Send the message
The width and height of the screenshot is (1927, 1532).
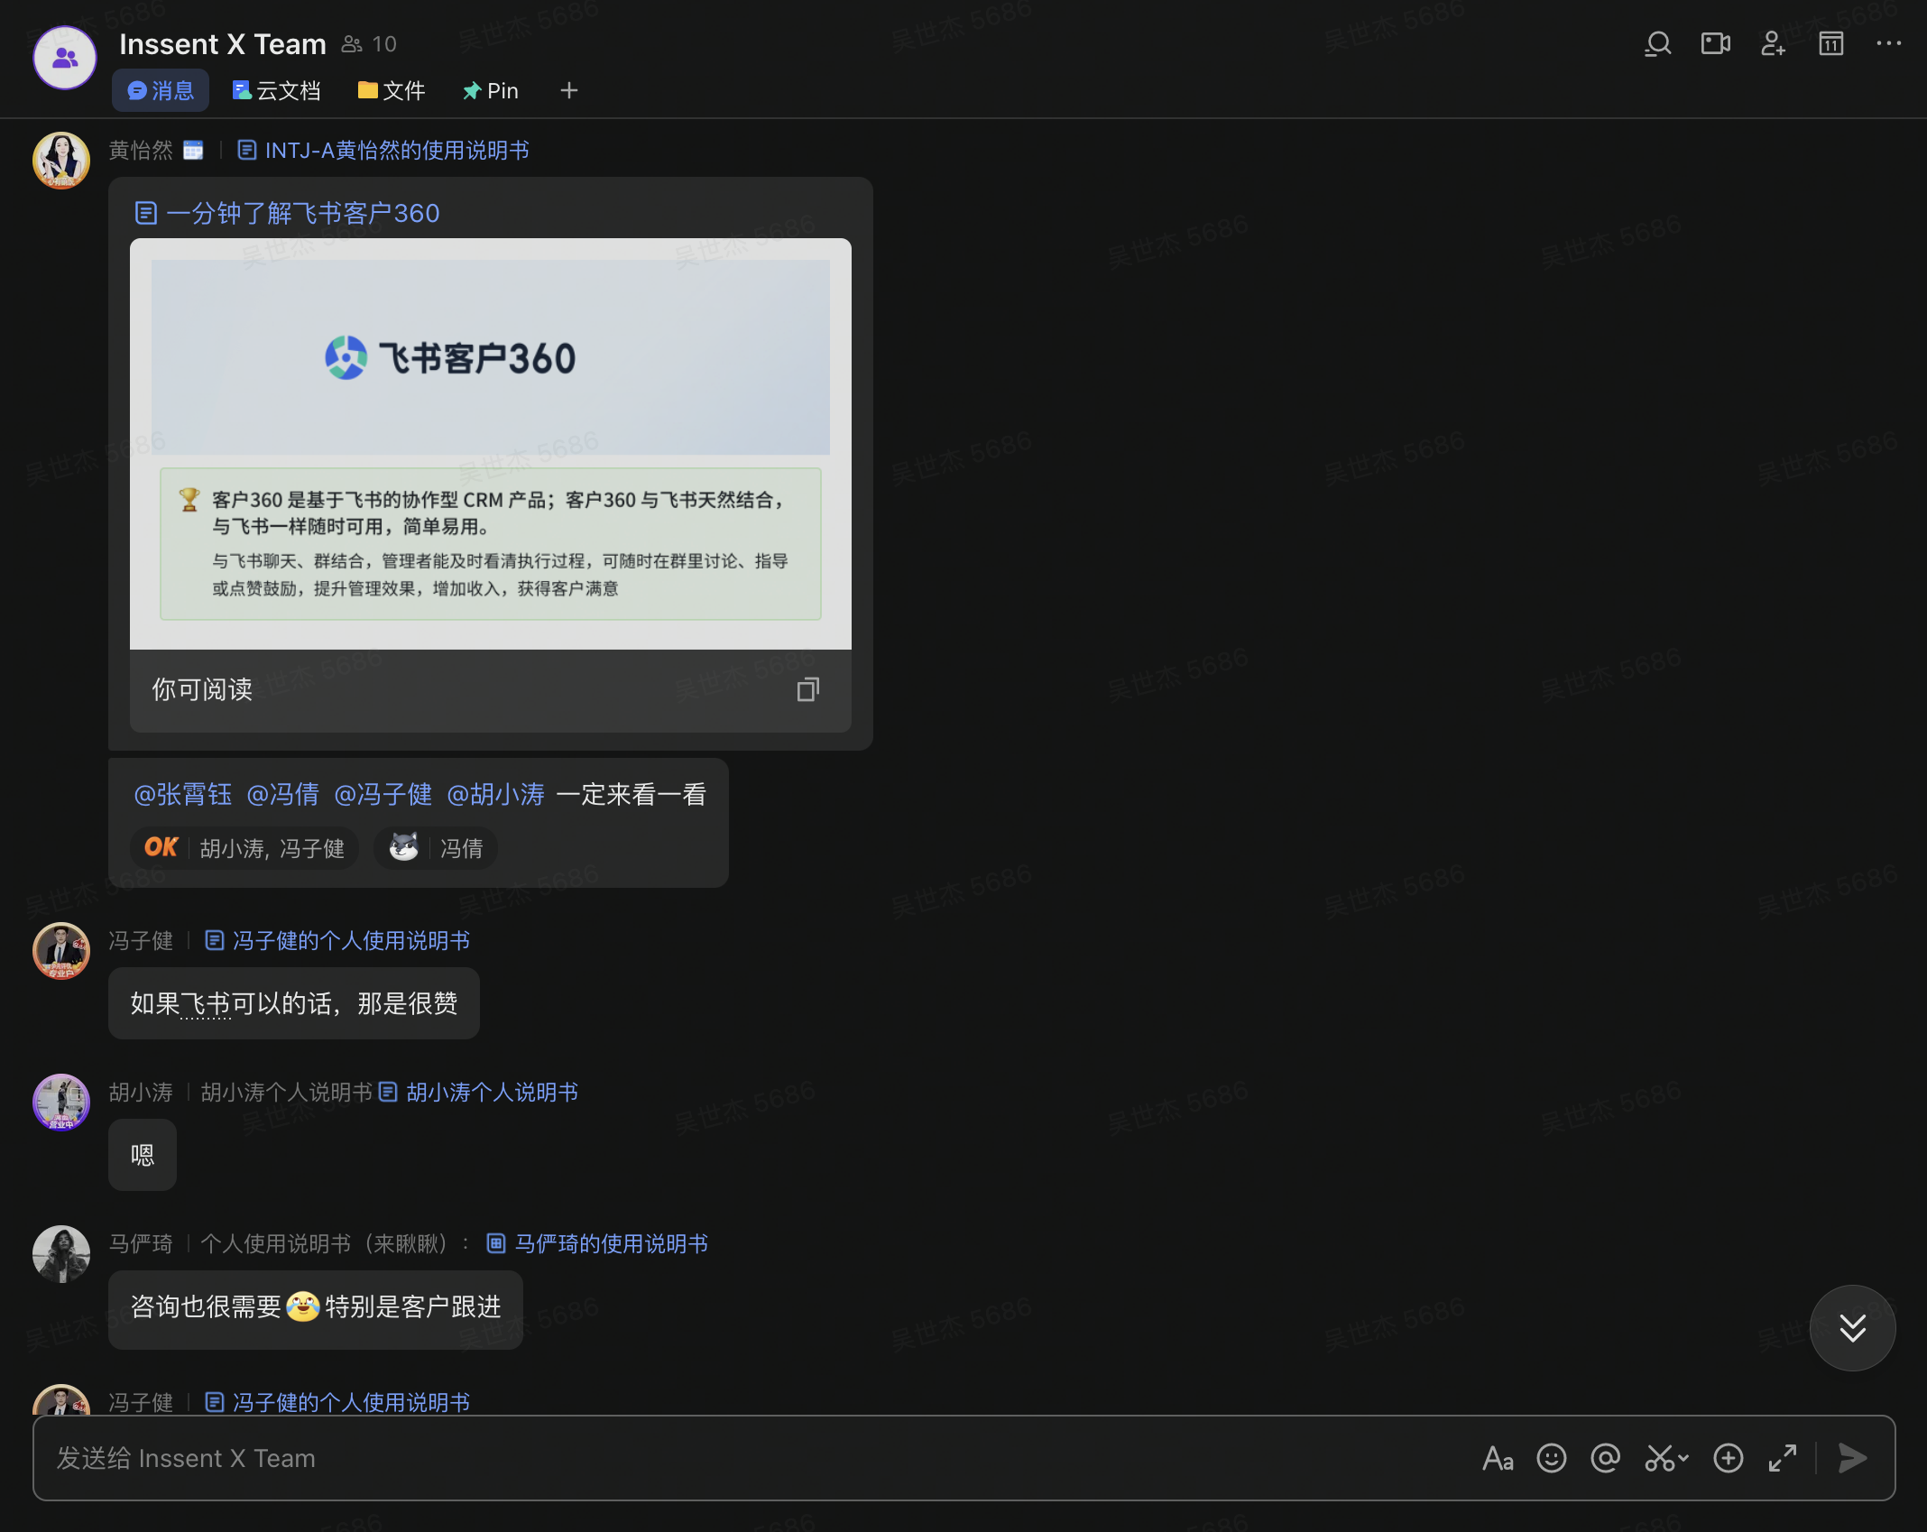[1853, 1458]
